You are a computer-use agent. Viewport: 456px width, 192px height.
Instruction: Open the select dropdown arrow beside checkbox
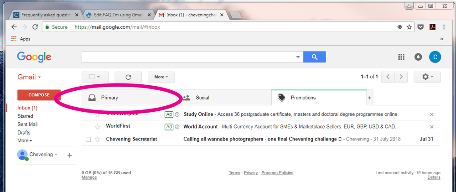pyautogui.click(x=98, y=77)
